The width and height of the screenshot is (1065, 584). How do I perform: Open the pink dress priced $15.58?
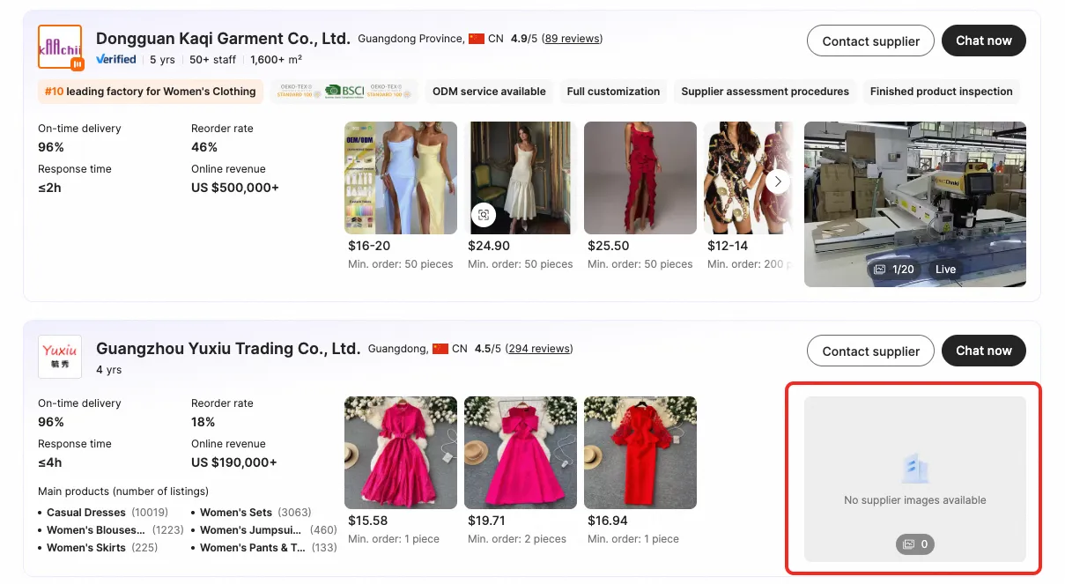pyautogui.click(x=400, y=452)
